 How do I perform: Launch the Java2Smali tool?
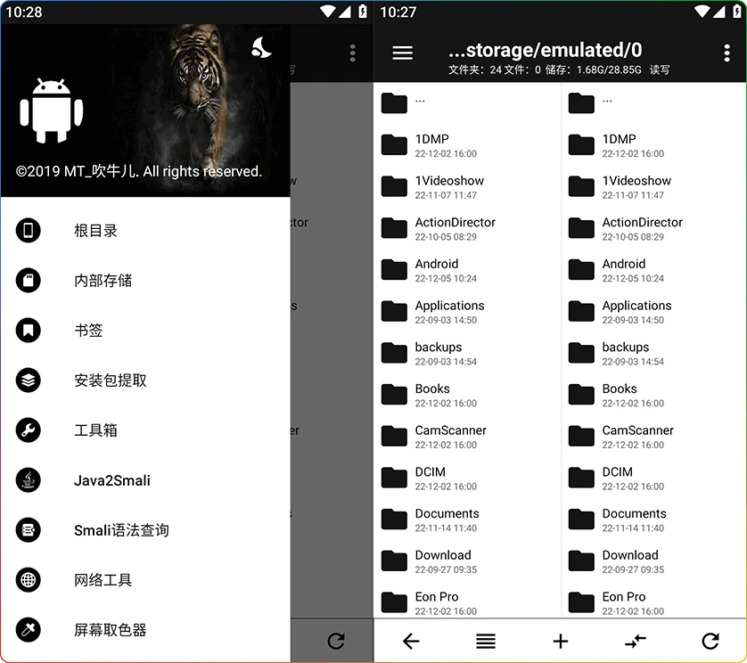pyautogui.click(x=111, y=480)
